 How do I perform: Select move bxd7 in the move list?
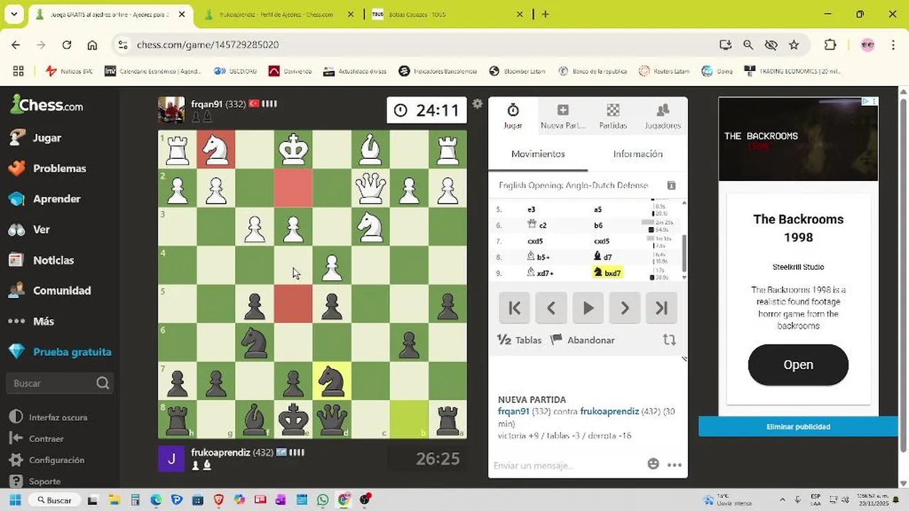[x=607, y=273]
